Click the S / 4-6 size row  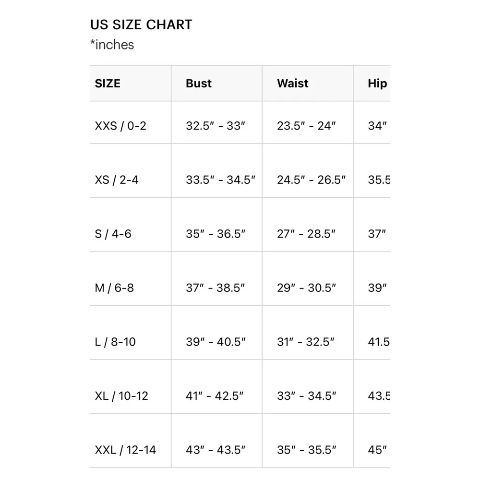point(240,225)
